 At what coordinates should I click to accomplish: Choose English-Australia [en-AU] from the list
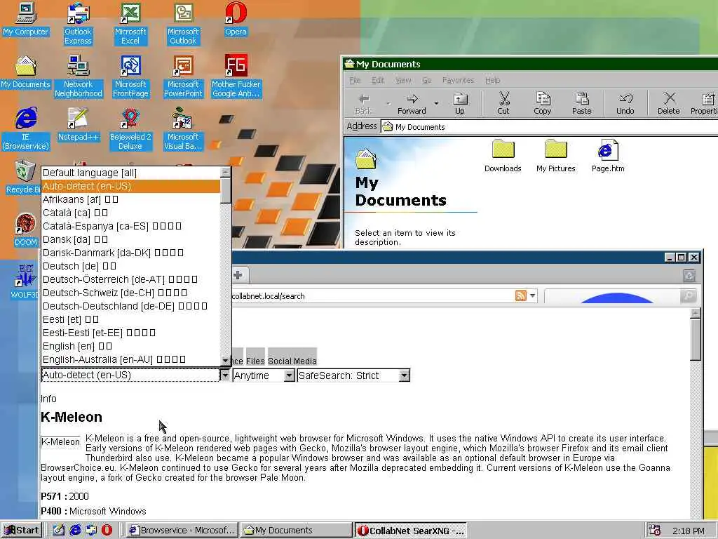coord(130,359)
